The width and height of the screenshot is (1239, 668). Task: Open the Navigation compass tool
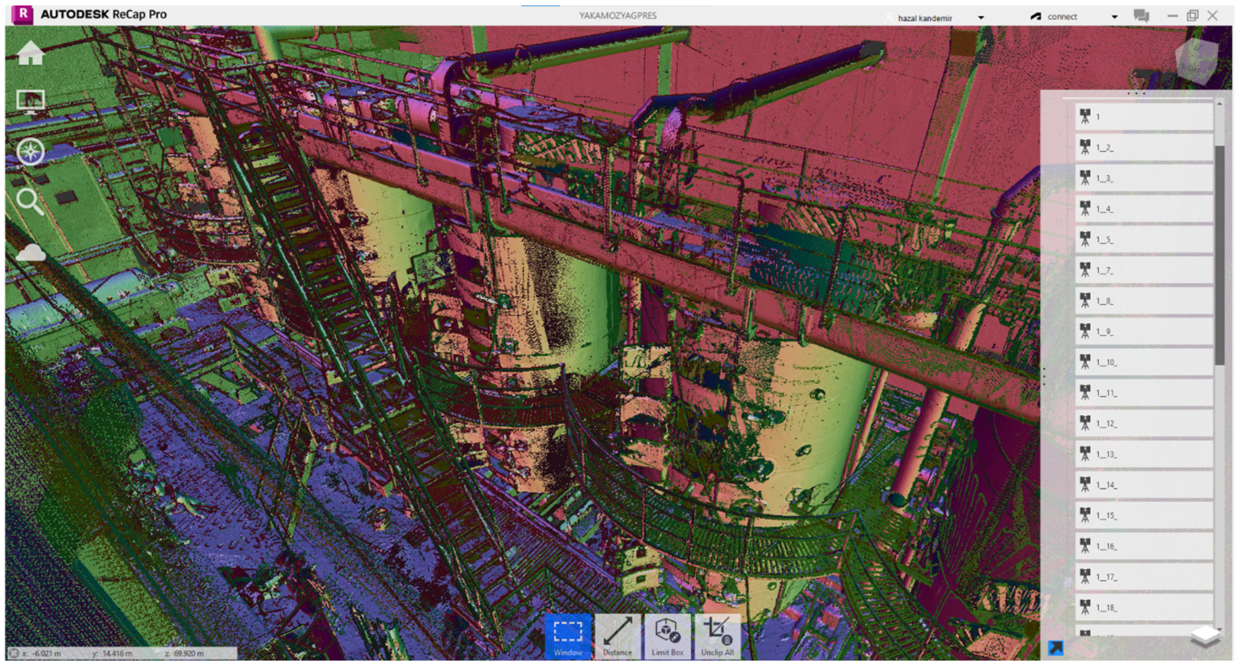coord(30,151)
